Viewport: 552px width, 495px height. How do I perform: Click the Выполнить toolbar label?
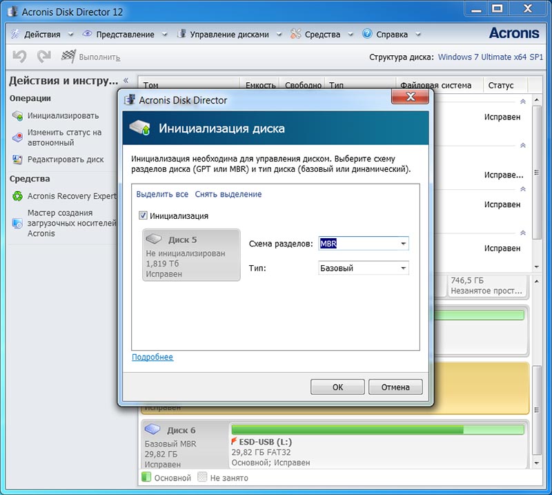(x=99, y=57)
